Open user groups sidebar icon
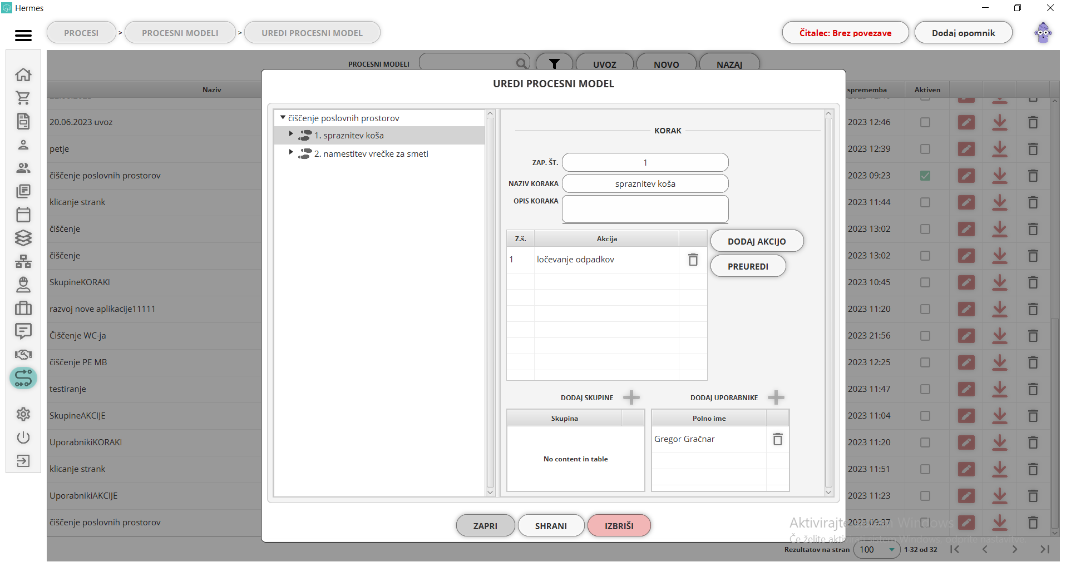1066x572 pixels. 23,168
